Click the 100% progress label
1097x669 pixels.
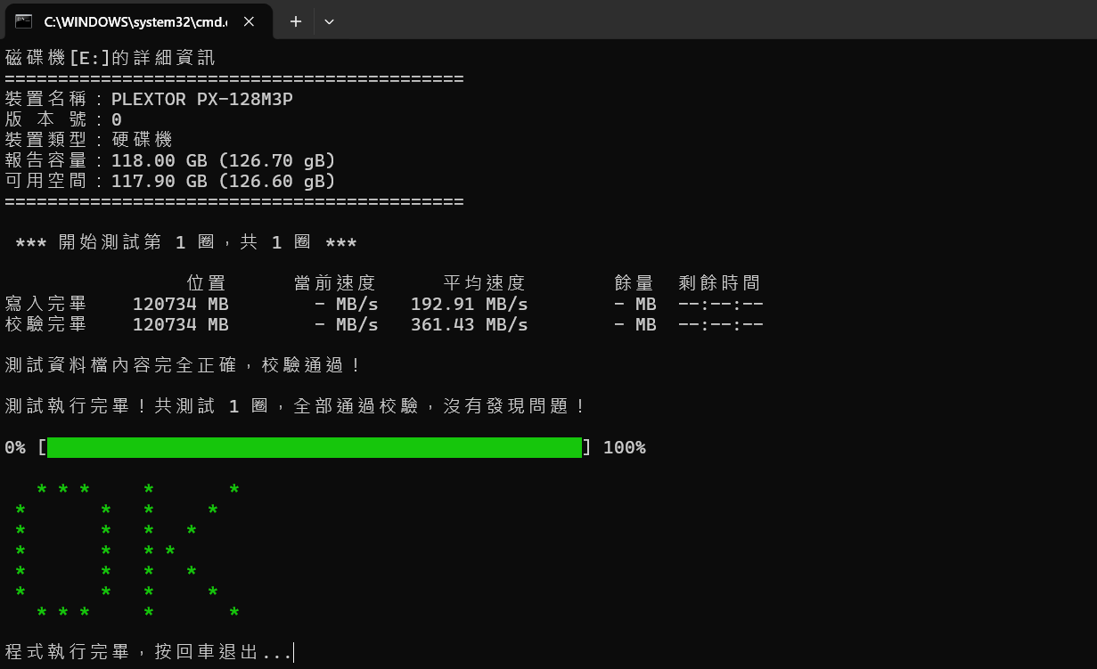(x=625, y=447)
